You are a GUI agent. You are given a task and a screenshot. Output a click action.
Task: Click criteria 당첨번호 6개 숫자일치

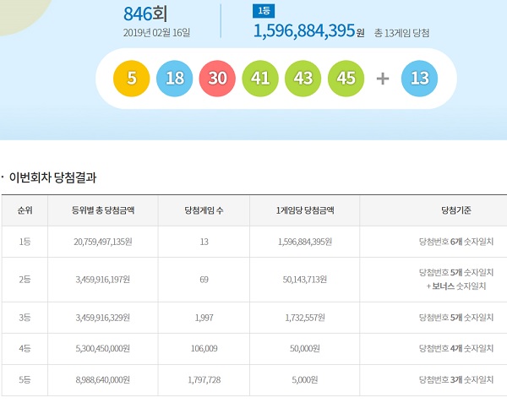point(456,242)
